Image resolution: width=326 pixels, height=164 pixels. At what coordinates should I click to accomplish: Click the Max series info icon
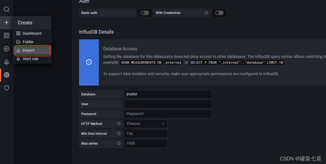click(119, 143)
